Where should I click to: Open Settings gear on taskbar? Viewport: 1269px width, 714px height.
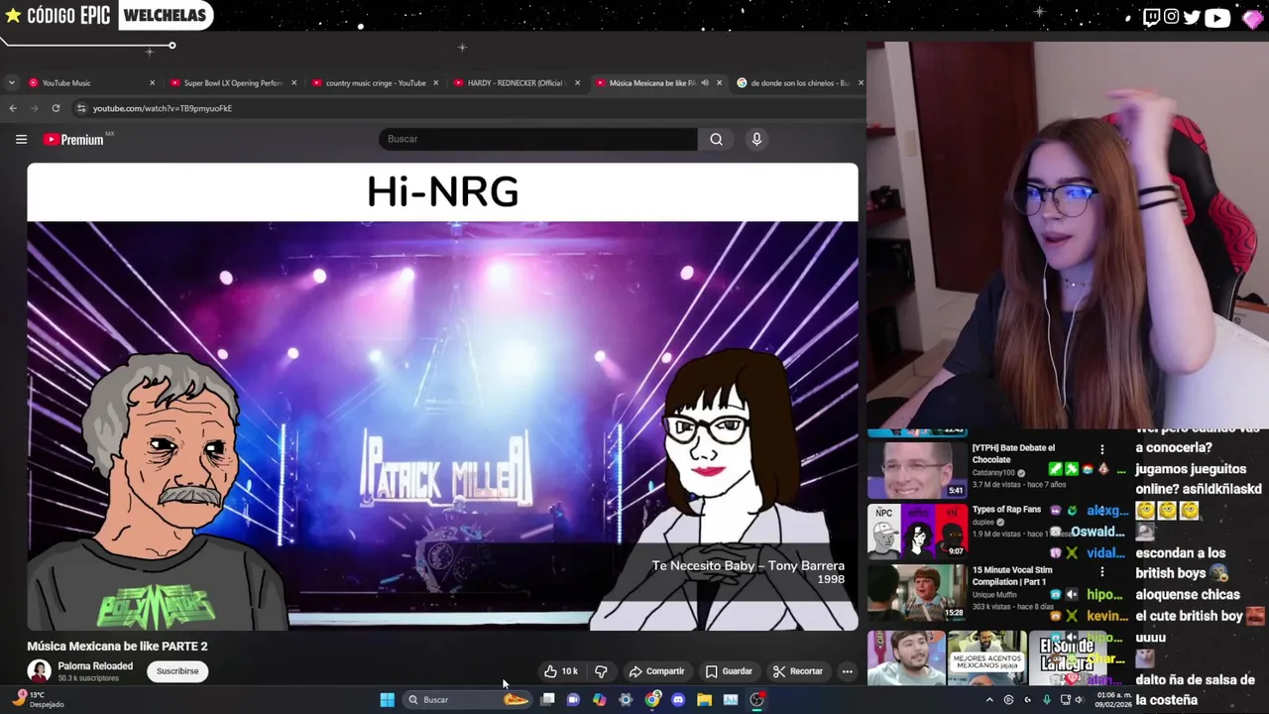pos(626,700)
